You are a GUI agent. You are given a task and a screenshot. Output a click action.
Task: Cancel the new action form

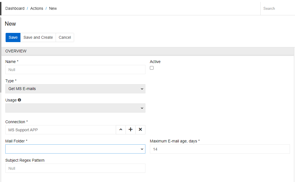[x=65, y=37]
